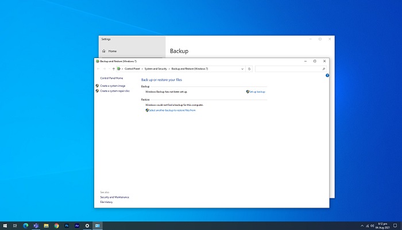This screenshot has height=230, width=402.
Task: Select another backup to restore files from
Action: [172, 110]
